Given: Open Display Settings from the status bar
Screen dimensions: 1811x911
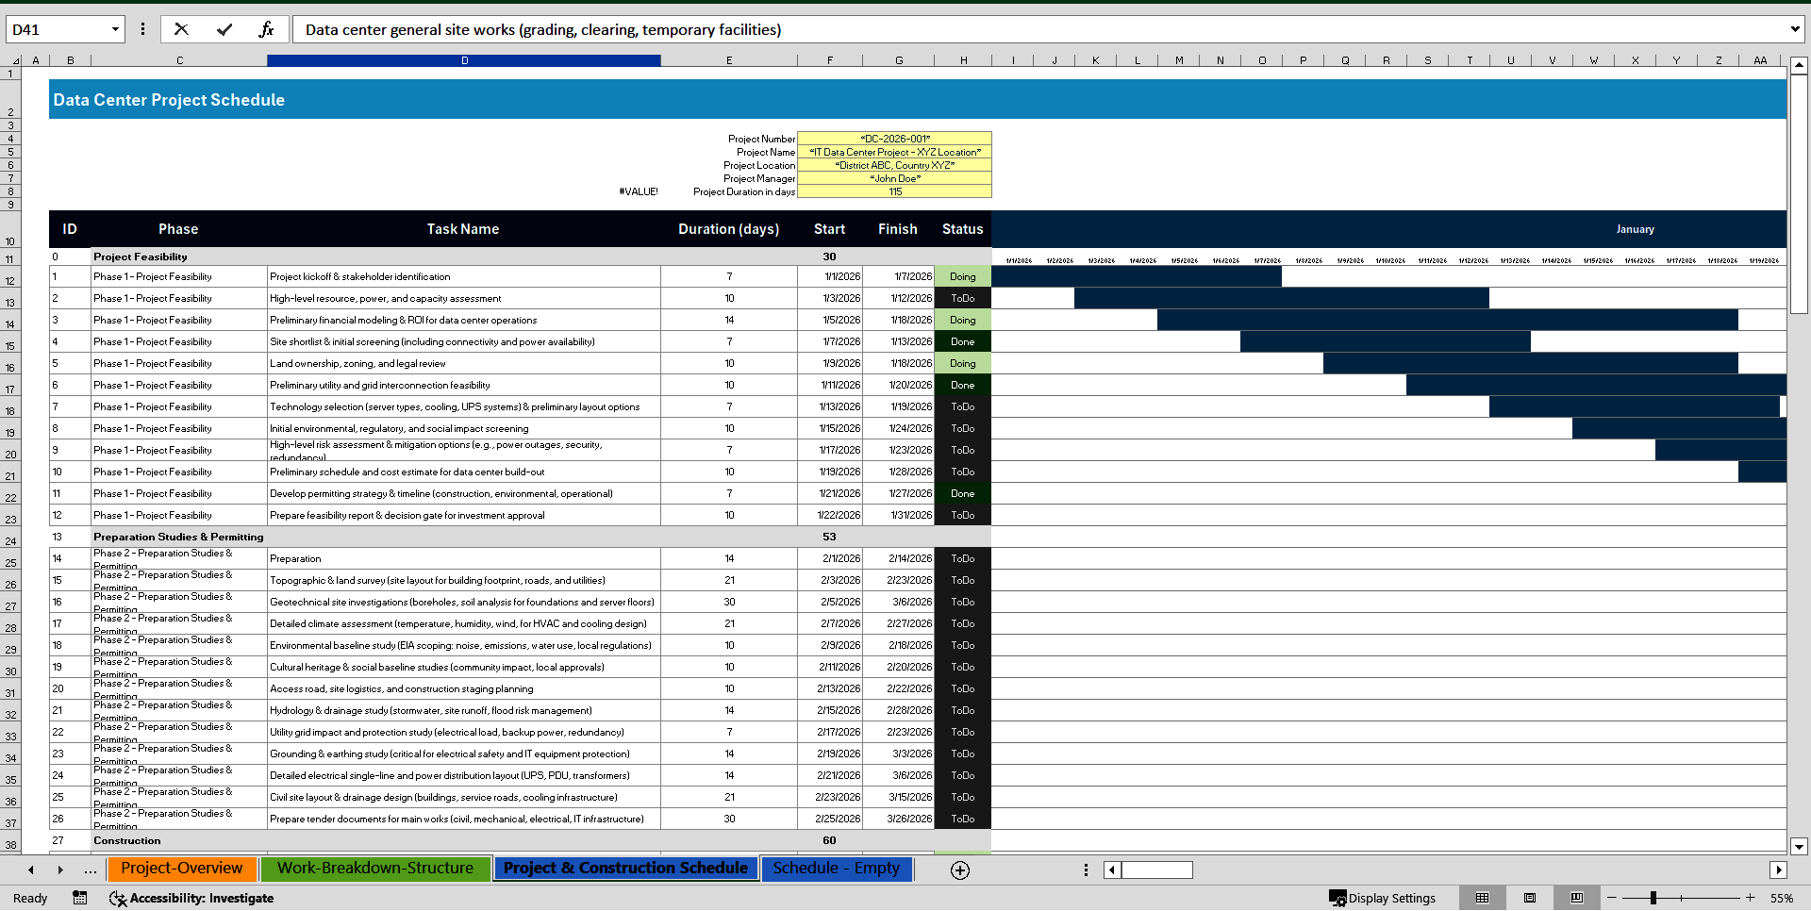Looking at the screenshot, I should (x=1383, y=898).
